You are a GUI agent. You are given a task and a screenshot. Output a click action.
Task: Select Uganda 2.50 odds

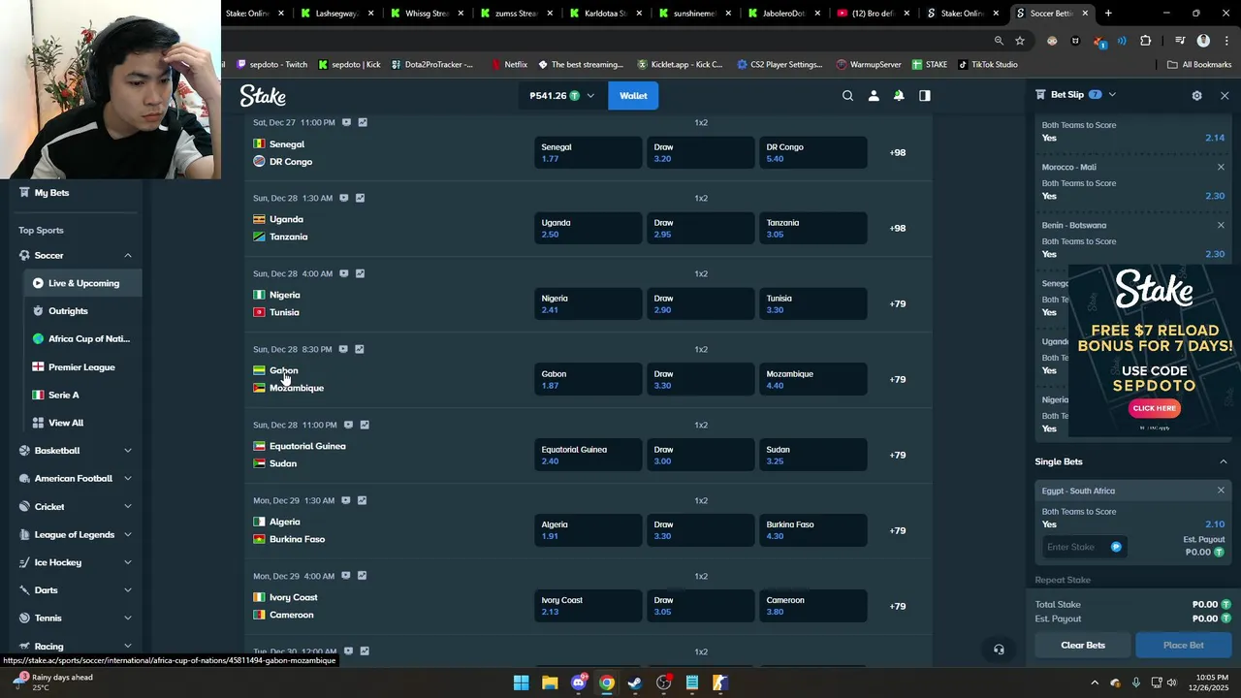(x=588, y=228)
